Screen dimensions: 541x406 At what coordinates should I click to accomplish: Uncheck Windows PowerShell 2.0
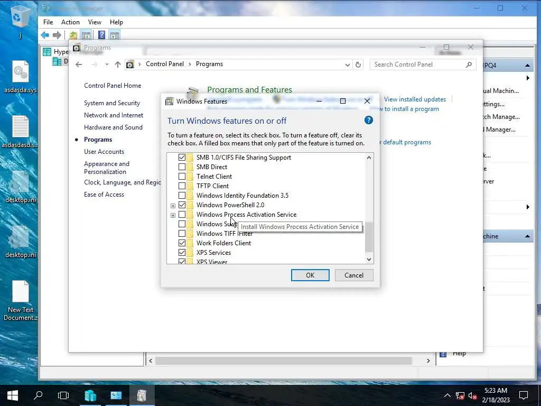pos(182,205)
